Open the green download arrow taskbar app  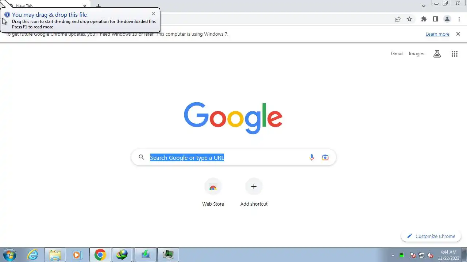(145, 255)
